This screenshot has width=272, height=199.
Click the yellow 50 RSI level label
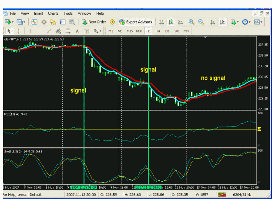(259, 129)
